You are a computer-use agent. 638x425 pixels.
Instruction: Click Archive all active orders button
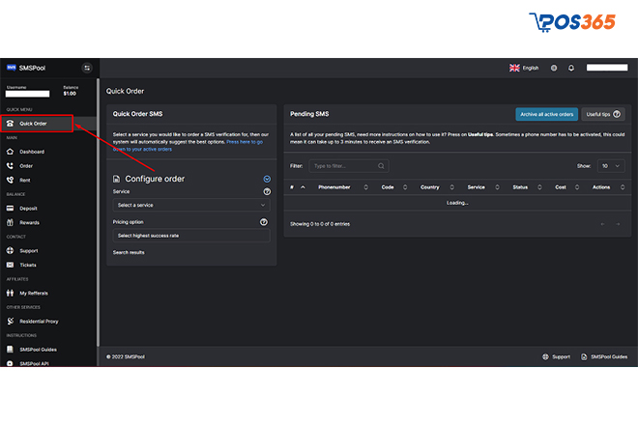546,114
